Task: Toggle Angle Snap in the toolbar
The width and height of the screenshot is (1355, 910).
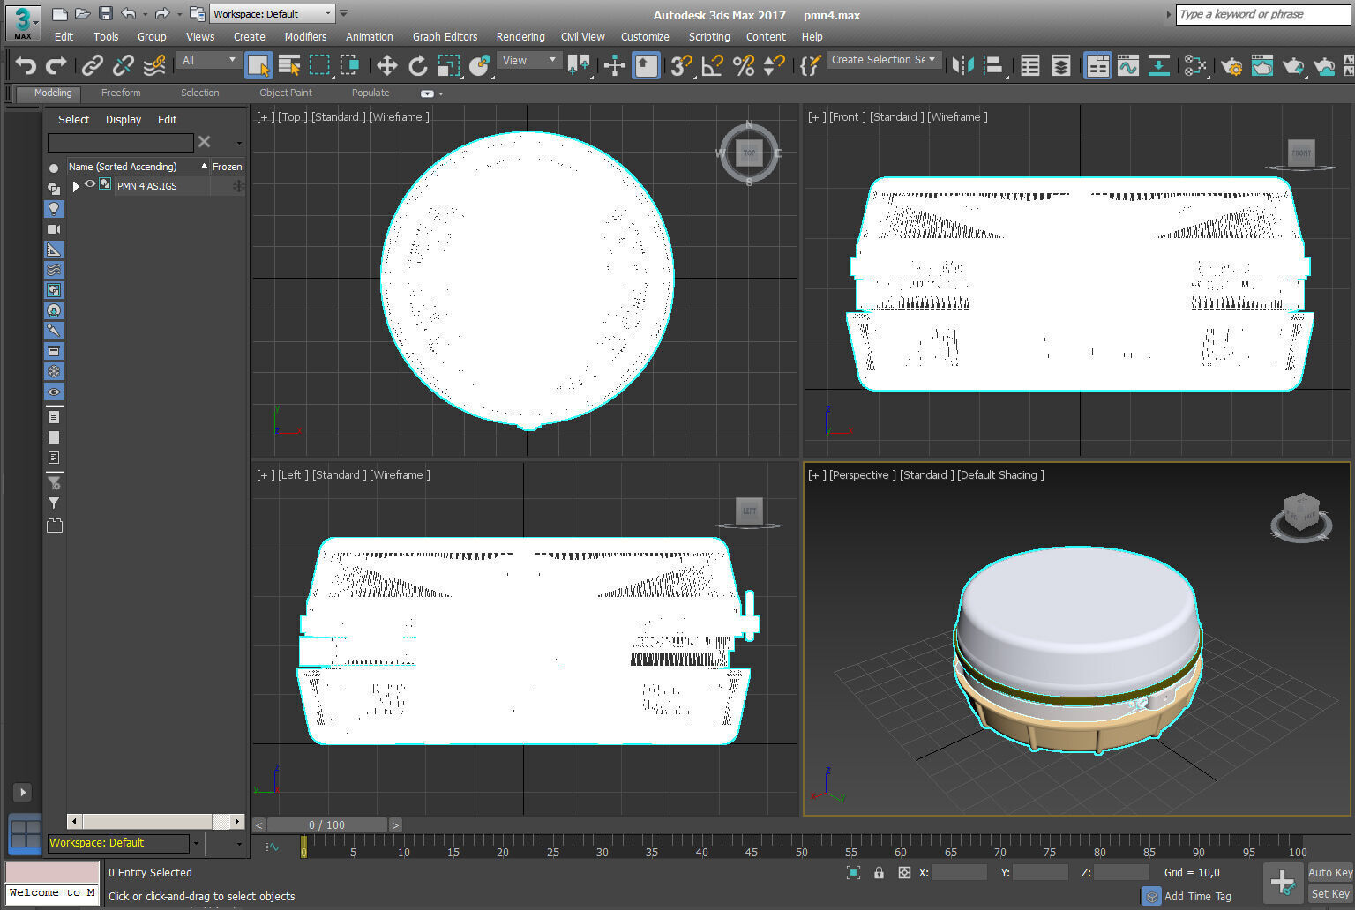Action: tap(712, 65)
